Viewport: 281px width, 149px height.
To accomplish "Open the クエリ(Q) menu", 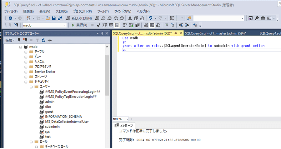I will (62, 12).
